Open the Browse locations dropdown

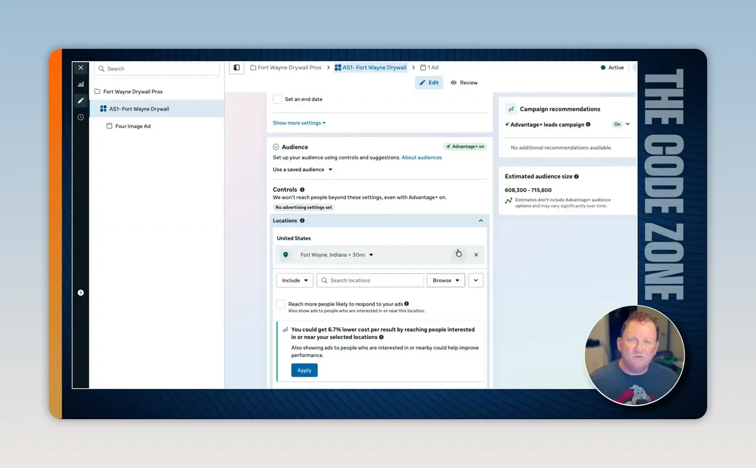coord(446,280)
